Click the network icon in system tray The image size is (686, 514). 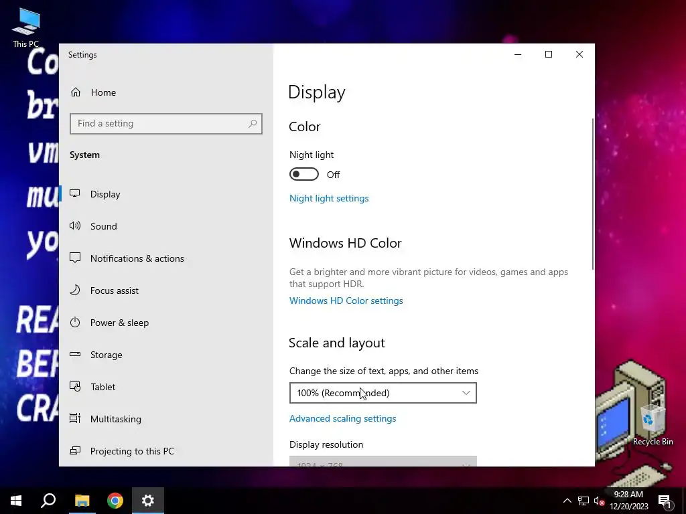584,501
